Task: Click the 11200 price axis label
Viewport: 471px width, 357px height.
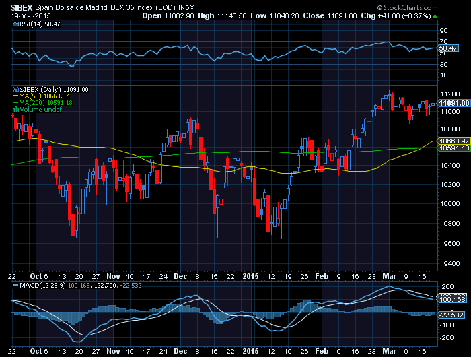Action: pyautogui.click(x=449, y=94)
